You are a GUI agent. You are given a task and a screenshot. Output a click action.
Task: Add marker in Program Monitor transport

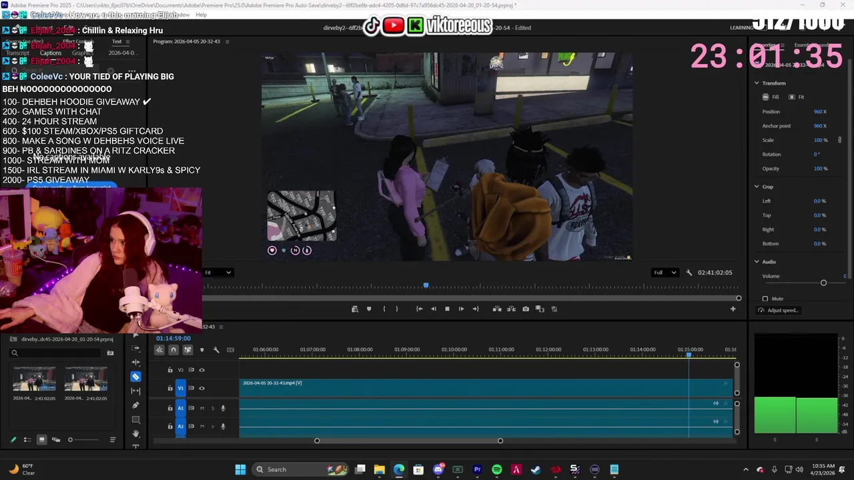(x=369, y=309)
